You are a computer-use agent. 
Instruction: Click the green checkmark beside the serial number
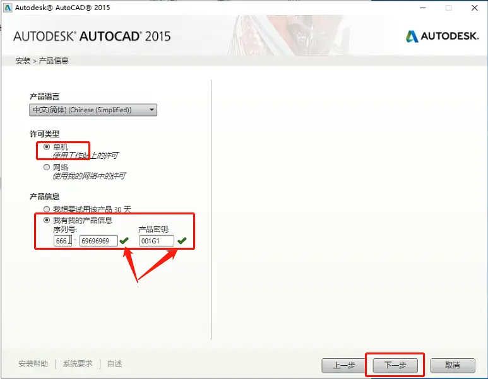[x=124, y=241]
